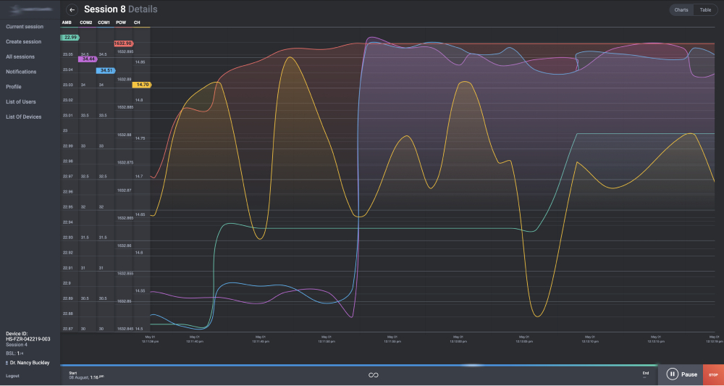Go to List Of Devices page
Screen dimensions: 724x386
point(24,117)
